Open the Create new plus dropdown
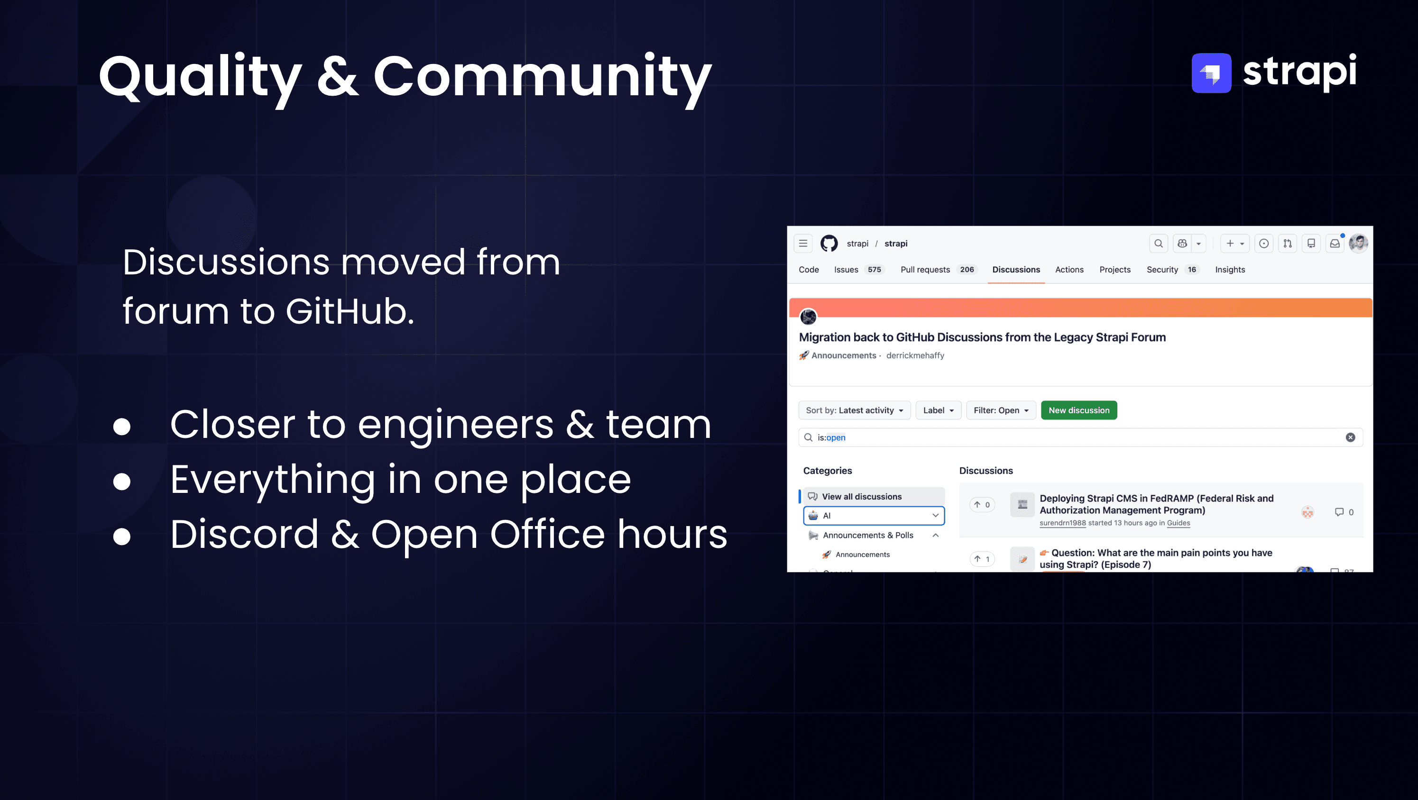This screenshot has width=1418, height=800. click(1234, 243)
